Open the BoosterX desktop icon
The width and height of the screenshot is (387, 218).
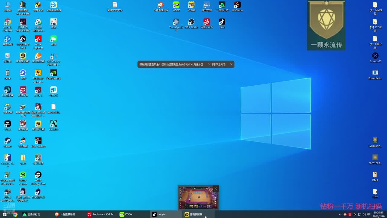[x=375, y=56]
